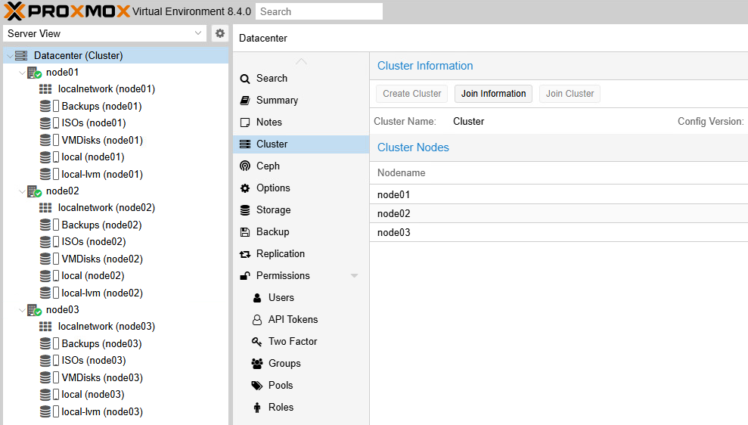Click the Datacenter icon in the tree
The image size is (748, 425).
pyautogui.click(x=21, y=56)
